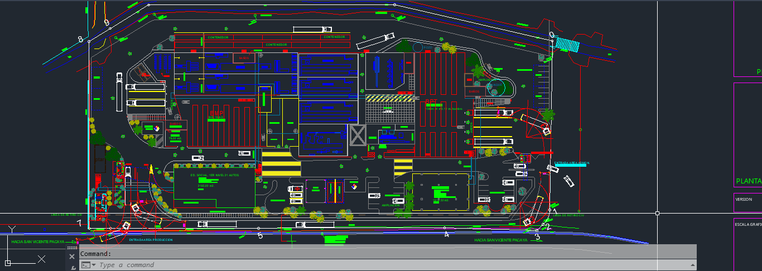Select survey point number 5
Screen dimensions: 762x271
pyautogui.click(x=259, y=236)
